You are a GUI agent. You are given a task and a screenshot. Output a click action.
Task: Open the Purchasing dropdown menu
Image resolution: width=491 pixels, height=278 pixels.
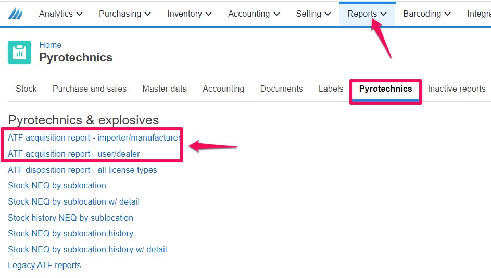point(125,14)
